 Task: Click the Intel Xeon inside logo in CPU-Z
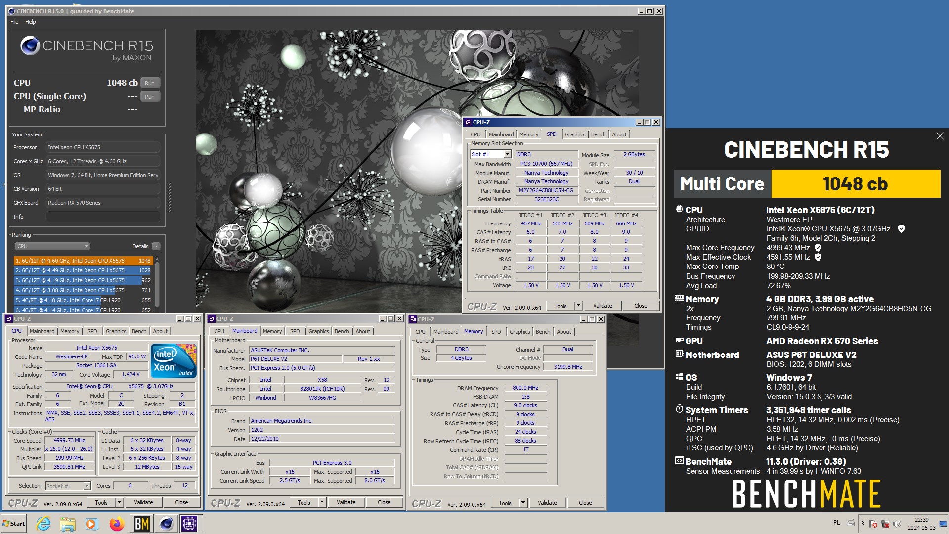coord(173,360)
